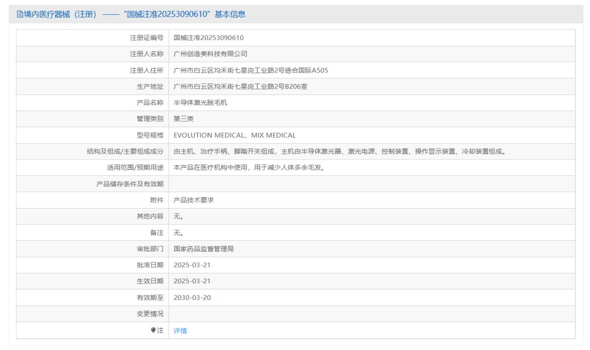Click the structure composition text starting 由主机
Screen dimensions: 590x350
point(340,152)
